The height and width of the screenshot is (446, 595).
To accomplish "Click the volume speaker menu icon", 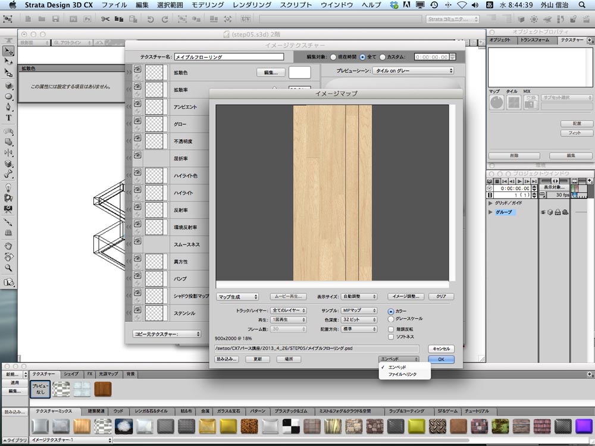I will (475, 5).
